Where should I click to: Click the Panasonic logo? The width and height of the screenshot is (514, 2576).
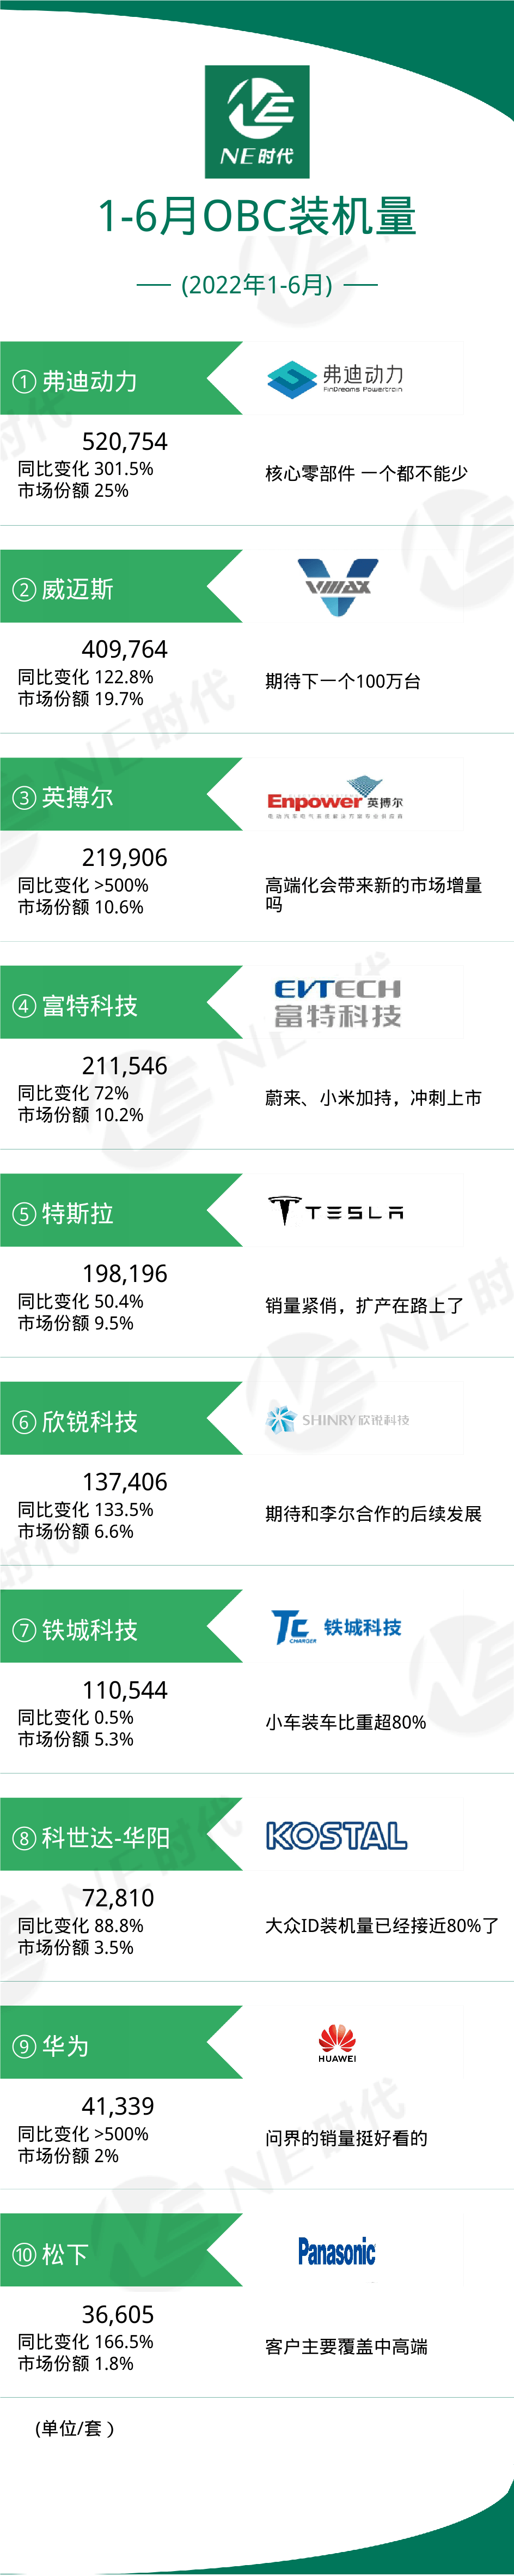tap(336, 2252)
